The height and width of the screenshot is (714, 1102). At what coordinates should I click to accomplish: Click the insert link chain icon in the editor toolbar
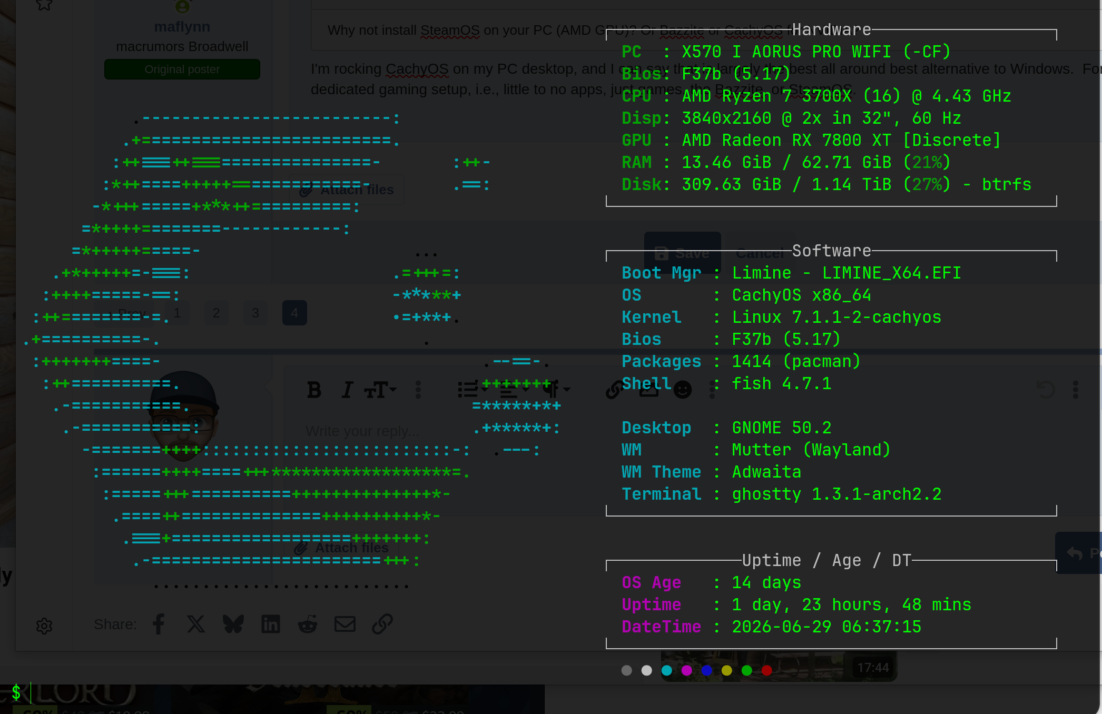tap(614, 390)
